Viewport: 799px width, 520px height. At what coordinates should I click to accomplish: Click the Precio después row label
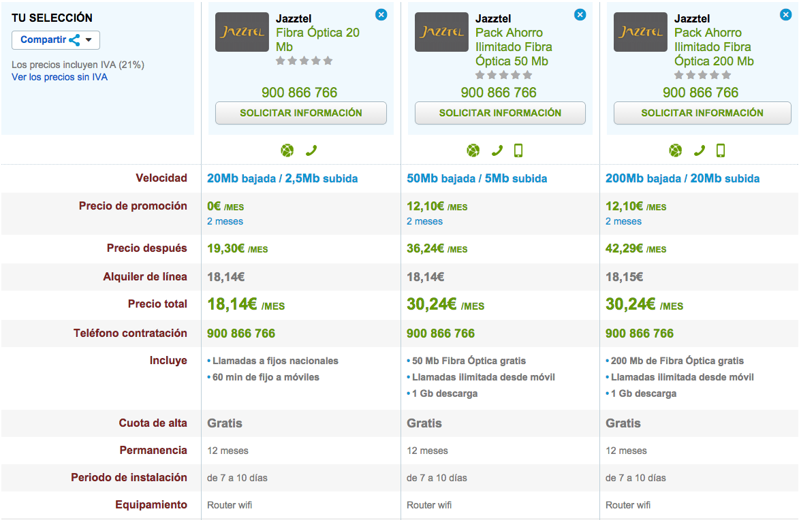[146, 248]
